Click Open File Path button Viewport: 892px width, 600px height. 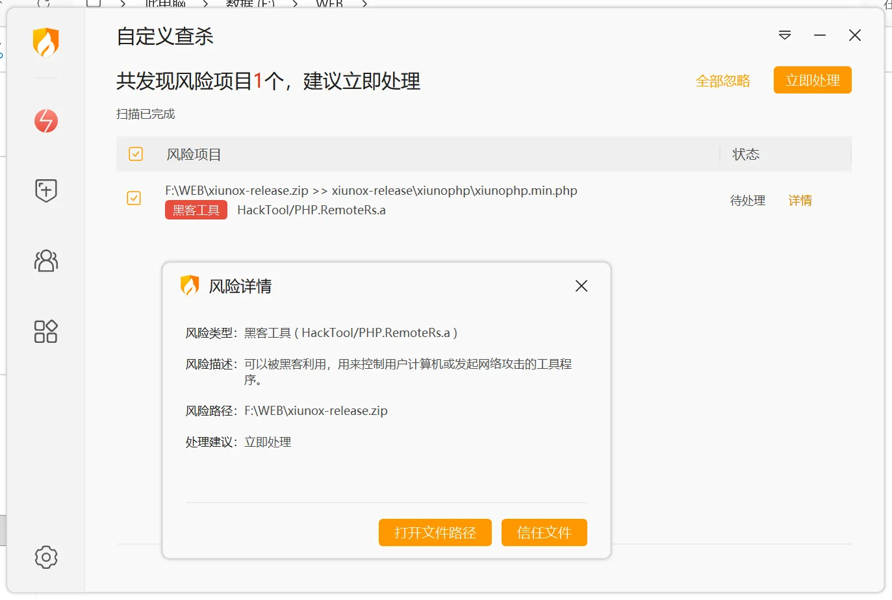[435, 532]
